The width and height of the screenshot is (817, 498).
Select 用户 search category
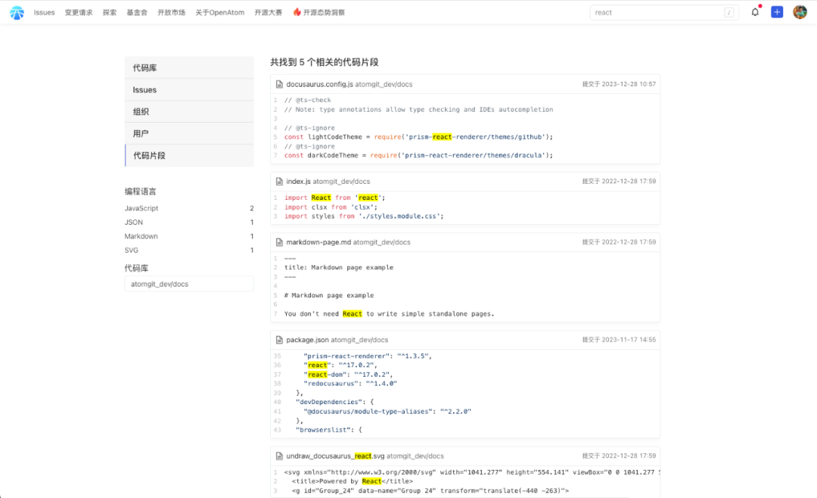189,133
